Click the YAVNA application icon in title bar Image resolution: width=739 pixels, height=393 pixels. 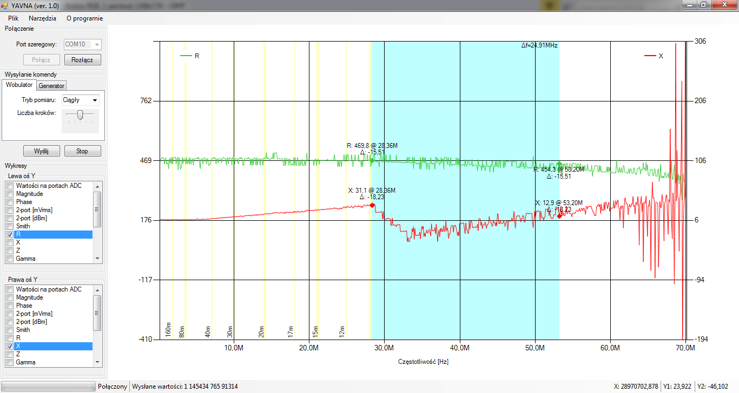click(x=5, y=5)
